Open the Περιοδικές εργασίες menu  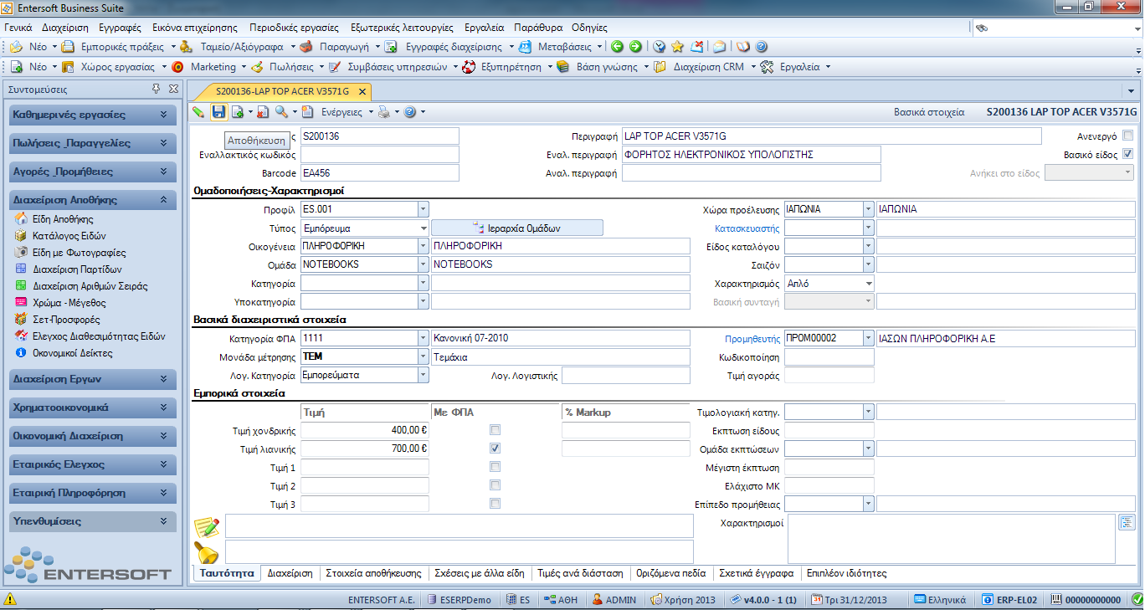pyautogui.click(x=293, y=27)
